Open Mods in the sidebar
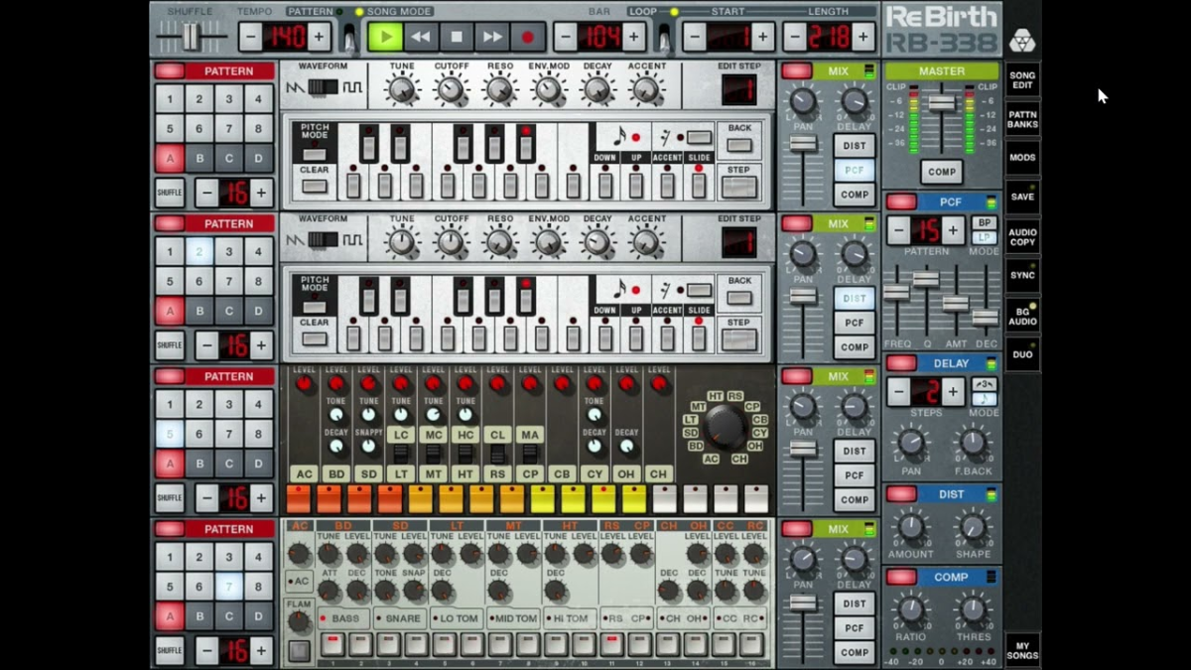1191x670 pixels. click(x=1022, y=158)
